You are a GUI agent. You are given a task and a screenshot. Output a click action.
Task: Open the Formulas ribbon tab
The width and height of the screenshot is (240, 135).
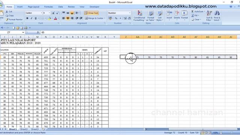point(48,7)
